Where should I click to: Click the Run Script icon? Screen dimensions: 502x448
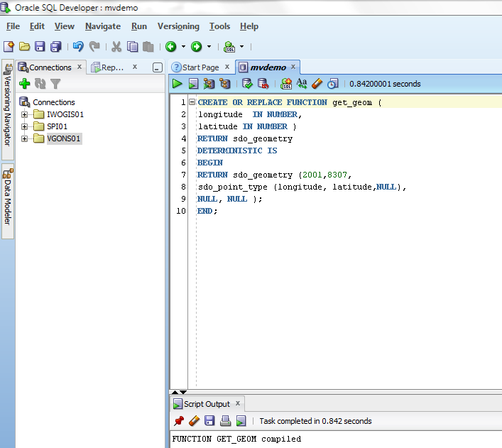[x=192, y=84]
